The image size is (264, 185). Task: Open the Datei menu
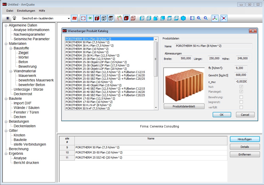pyautogui.click(x=10, y=11)
